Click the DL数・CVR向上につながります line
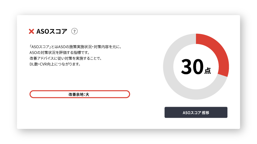 pos(55,64)
